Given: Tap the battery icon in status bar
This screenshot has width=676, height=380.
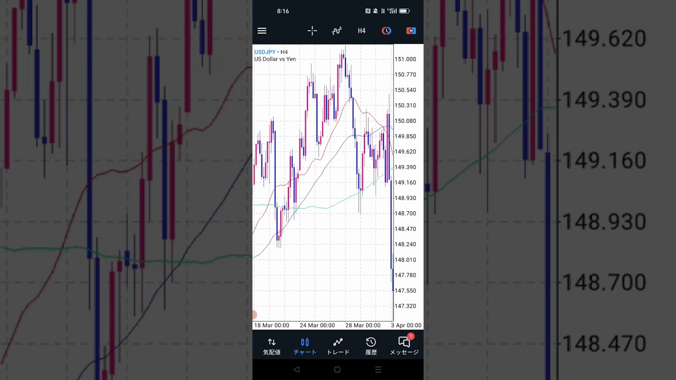Looking at the screenshot, I should click(404, 11).
